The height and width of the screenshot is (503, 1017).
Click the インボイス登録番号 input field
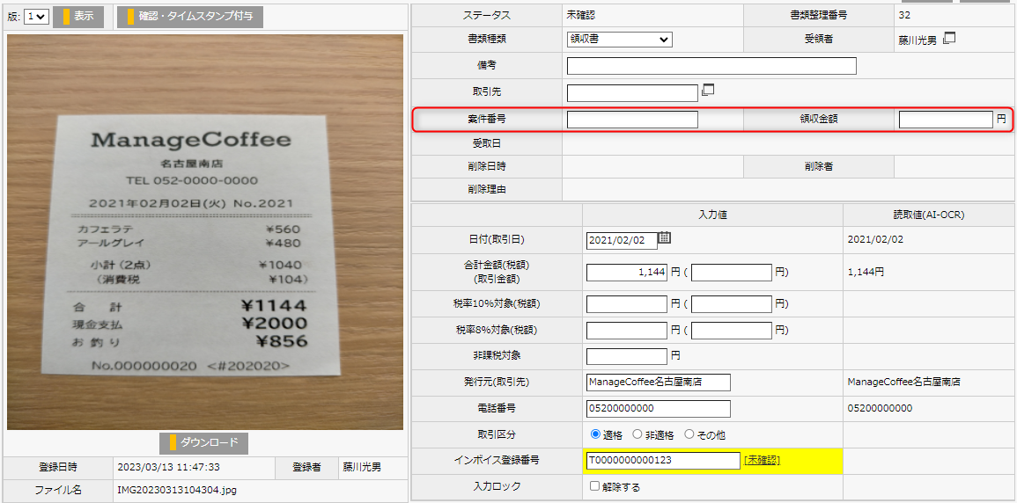pyautogui.click(x=662, y=461)
